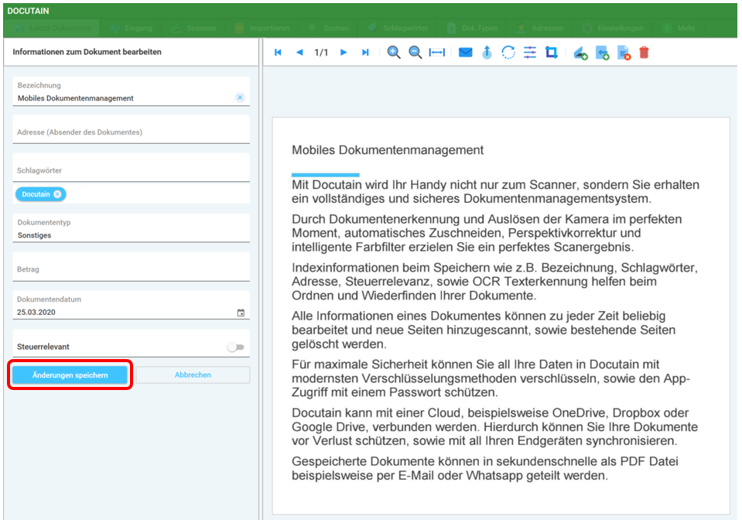The width and height of the screenshot is (742, 527).
Task: Open the Schlagwörter selection field
Action: click(x=132, y=171)
